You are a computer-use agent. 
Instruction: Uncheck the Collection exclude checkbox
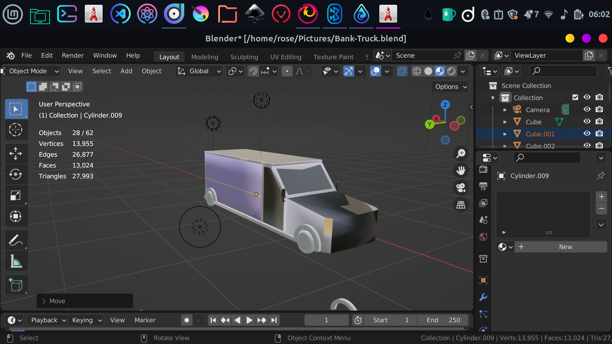point(575,97)
